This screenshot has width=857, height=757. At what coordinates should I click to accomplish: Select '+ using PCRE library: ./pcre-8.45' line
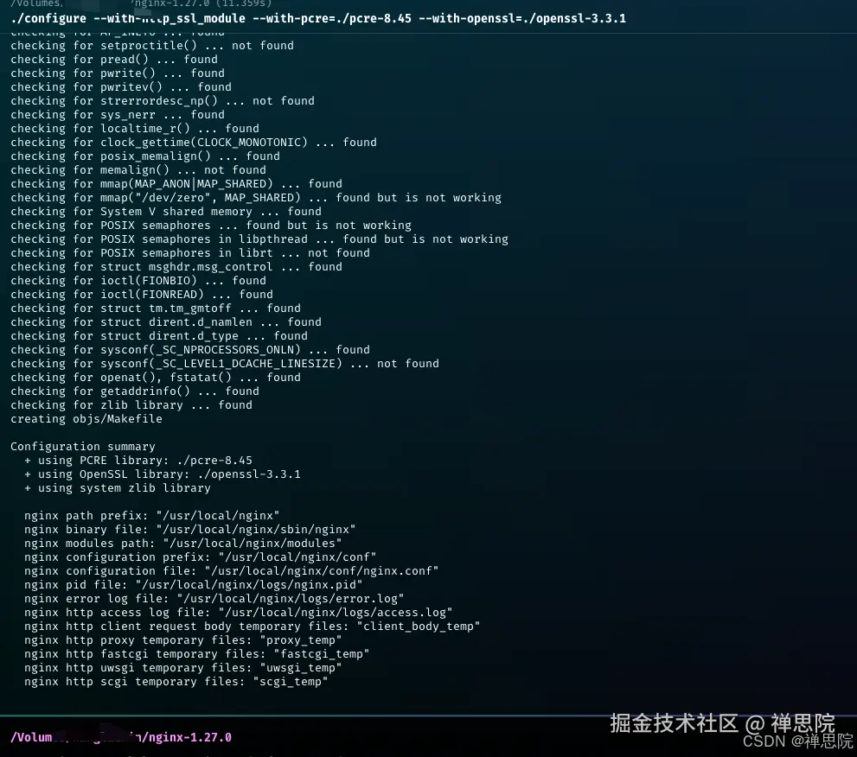(138, 461)
